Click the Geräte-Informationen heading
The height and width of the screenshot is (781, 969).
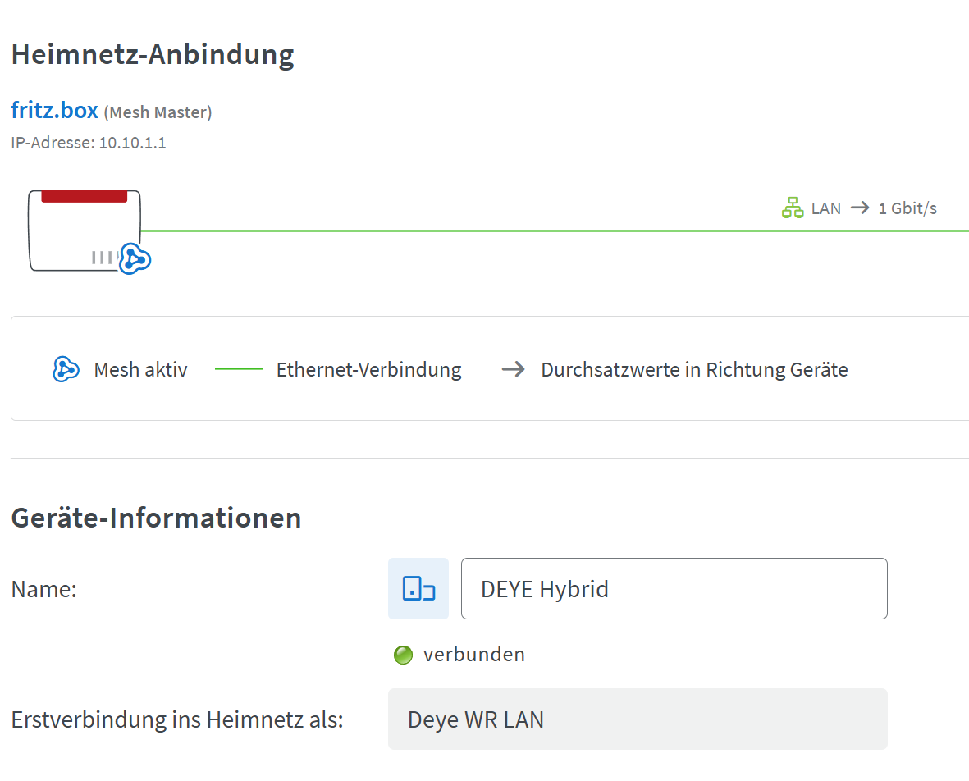coord(156,518)
